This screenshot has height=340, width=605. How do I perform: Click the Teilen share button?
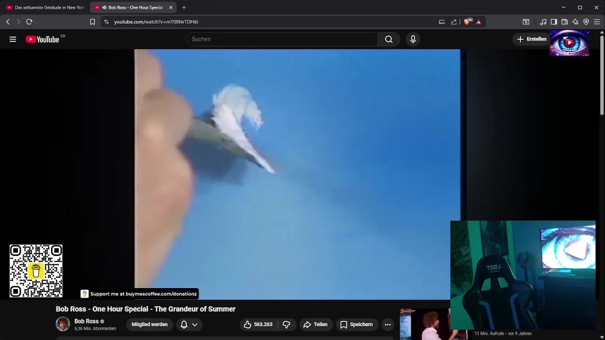coord(315,324)
